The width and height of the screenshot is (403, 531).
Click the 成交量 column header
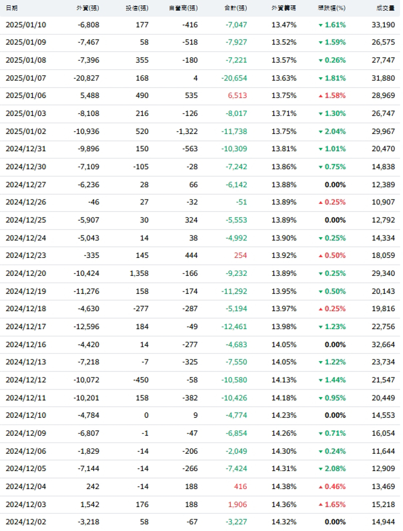385,8
